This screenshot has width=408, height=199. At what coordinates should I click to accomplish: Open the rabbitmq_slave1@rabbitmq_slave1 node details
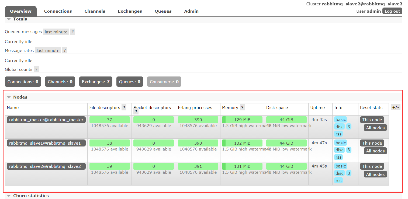pos(46,143)
